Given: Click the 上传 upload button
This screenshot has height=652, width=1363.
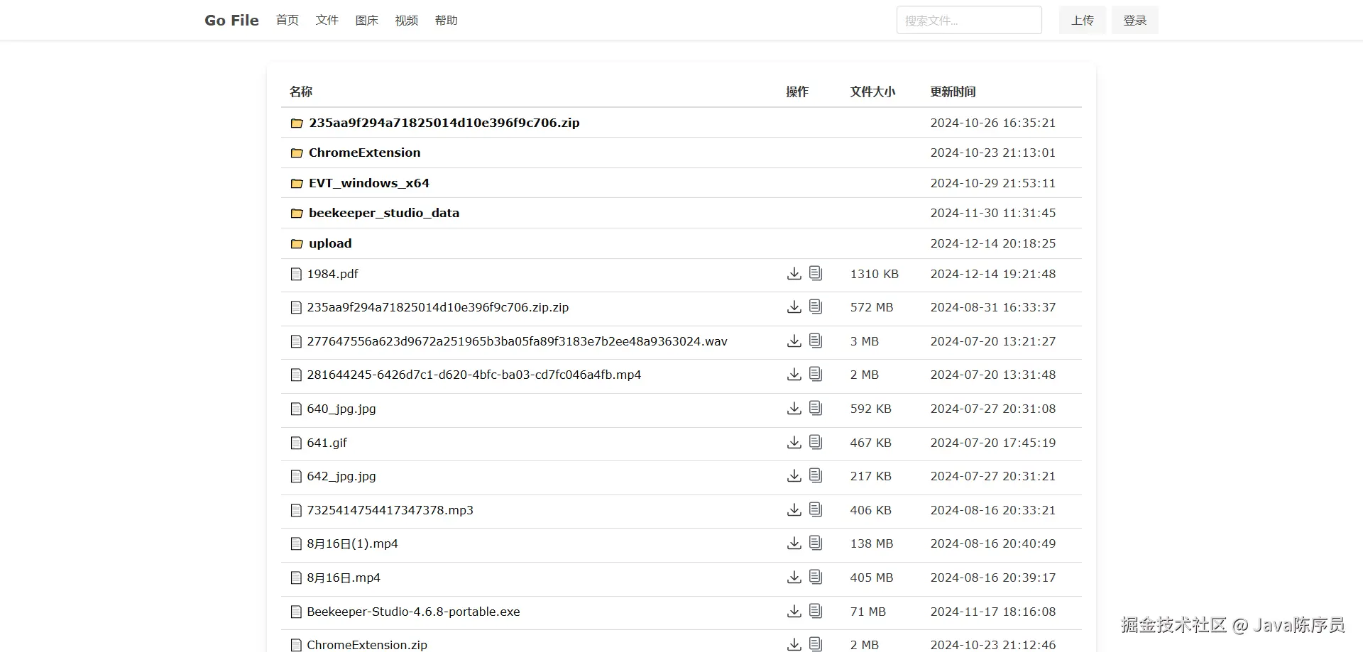Looking at the screenshot, I should point(1082,21).
